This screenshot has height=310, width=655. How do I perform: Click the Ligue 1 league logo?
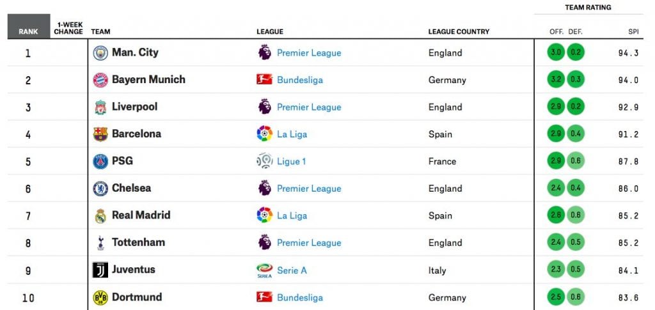(x=264, y=161)
